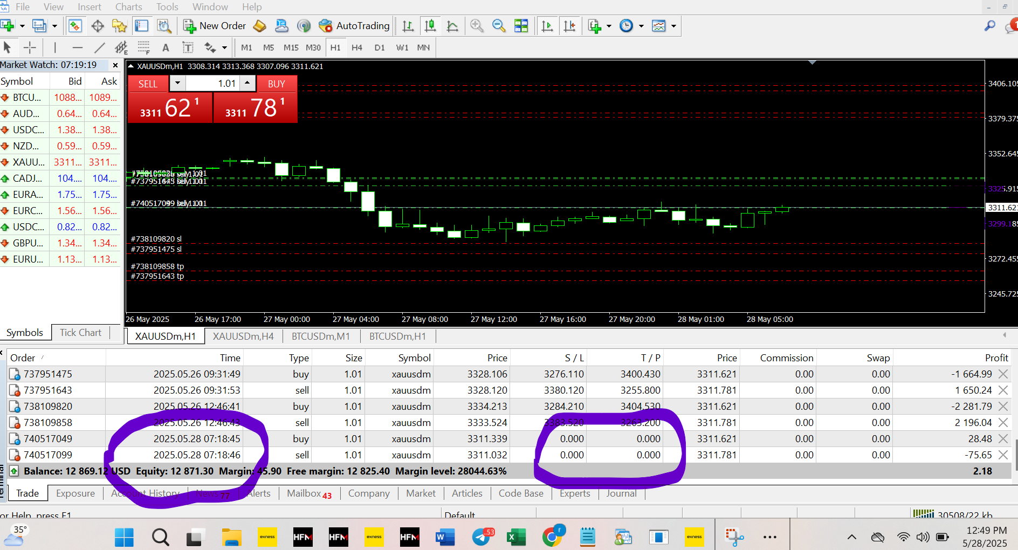This screenshot has height=550, width=1018.
Task: Open the one-click volume dropdown arrow
Action: coord(177,84)
